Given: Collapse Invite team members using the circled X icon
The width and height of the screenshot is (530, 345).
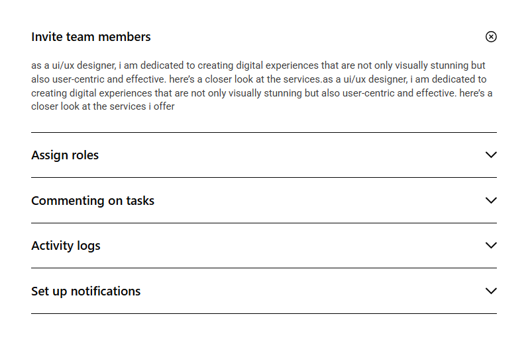Looking at the screenshot, I should (x=491, y=37).
